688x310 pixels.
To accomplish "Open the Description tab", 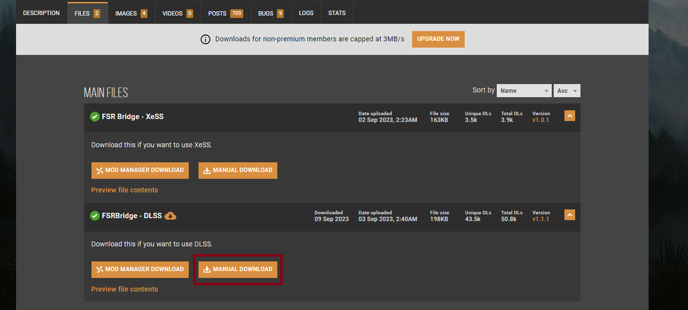I will pos(41,13).
